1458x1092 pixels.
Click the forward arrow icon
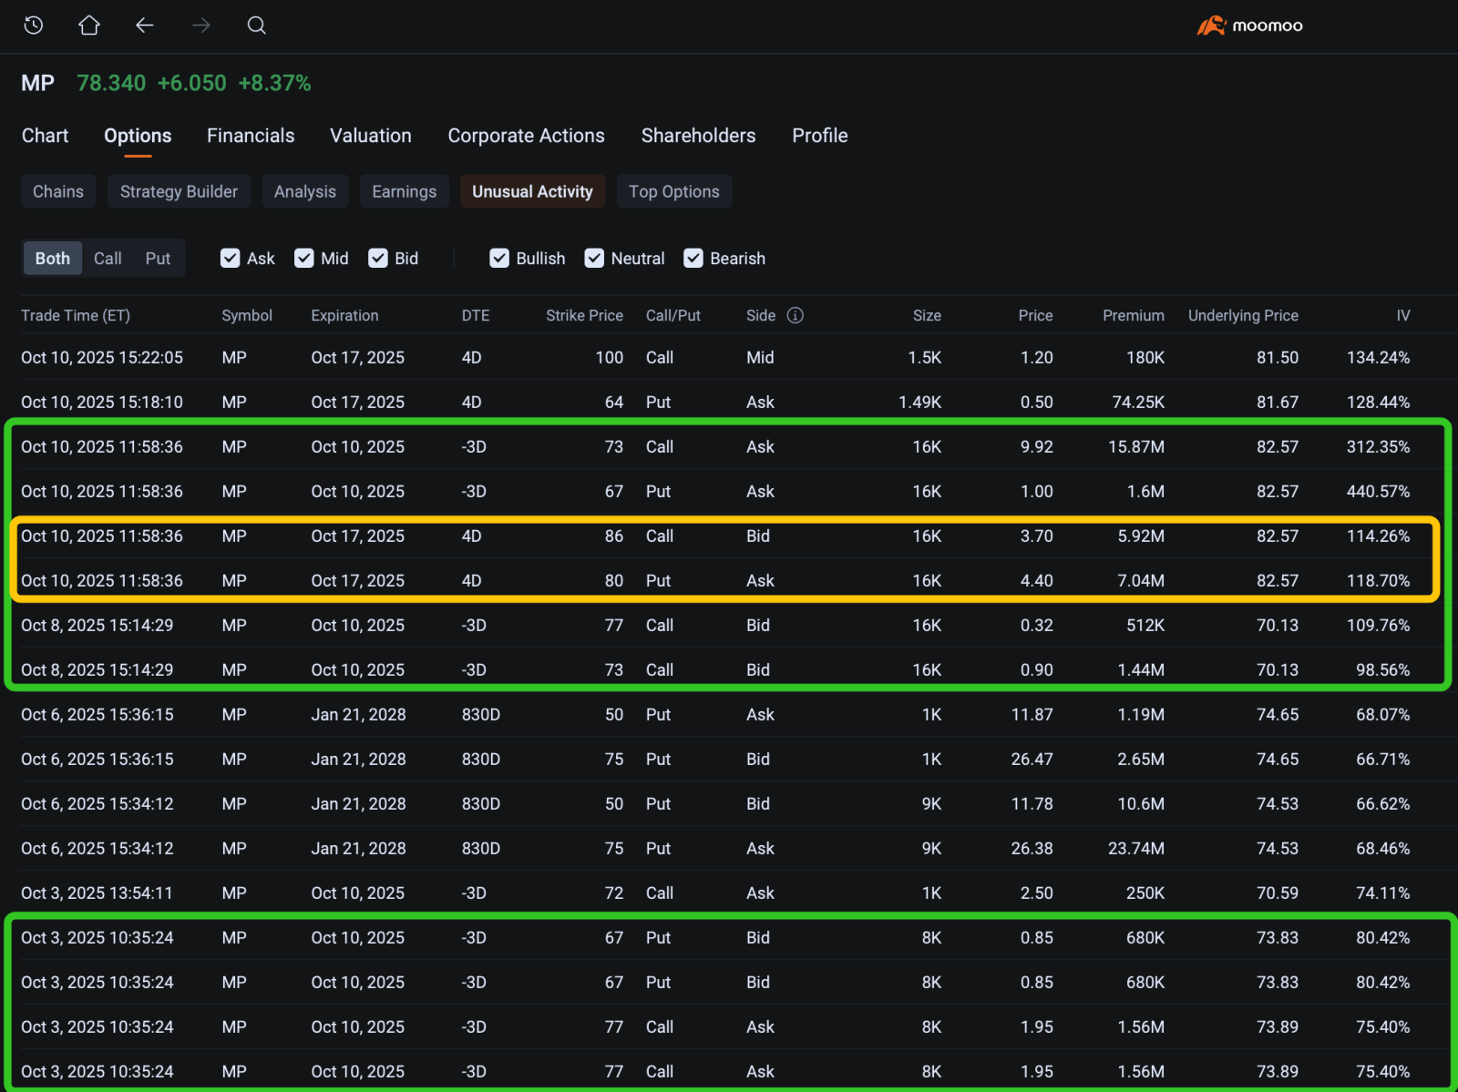pos(201,26)
